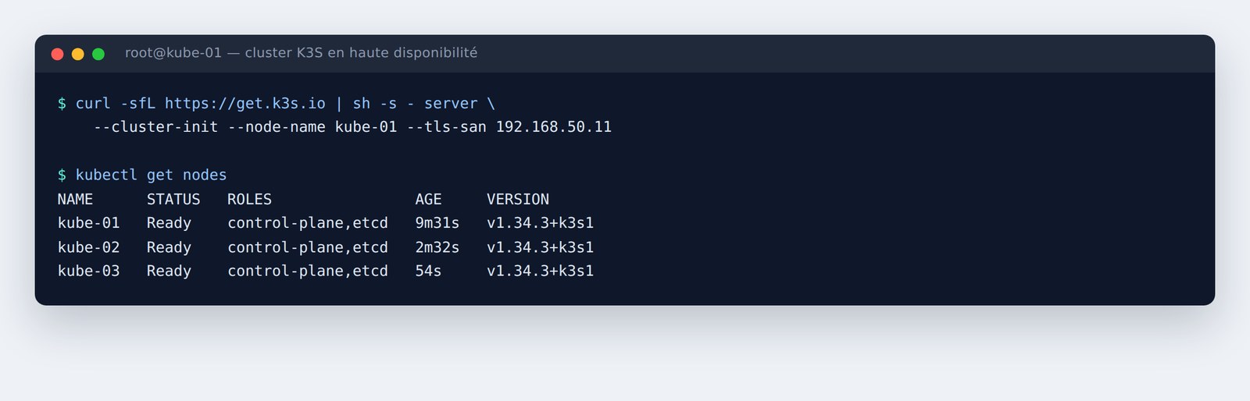Screen dimensions: 1250x401
Task: Click age value 9m31s
Action: pos(437,223)
